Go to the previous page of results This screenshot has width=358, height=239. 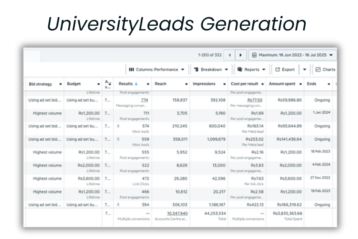[229, 55]
